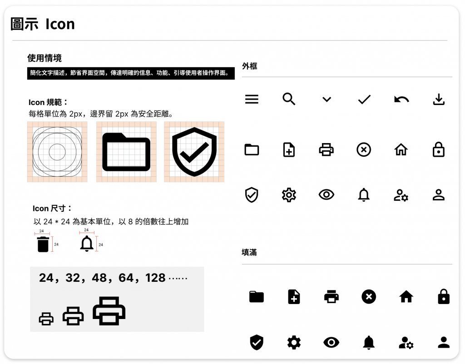Click the magnifier search icon
465x364 pixels.
(289, 99)
